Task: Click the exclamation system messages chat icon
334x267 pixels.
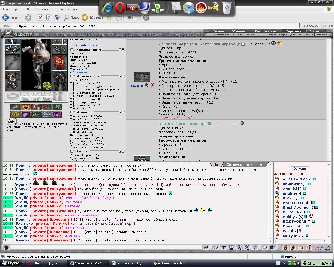Action: pyautogui.click(x=231, y=247)
